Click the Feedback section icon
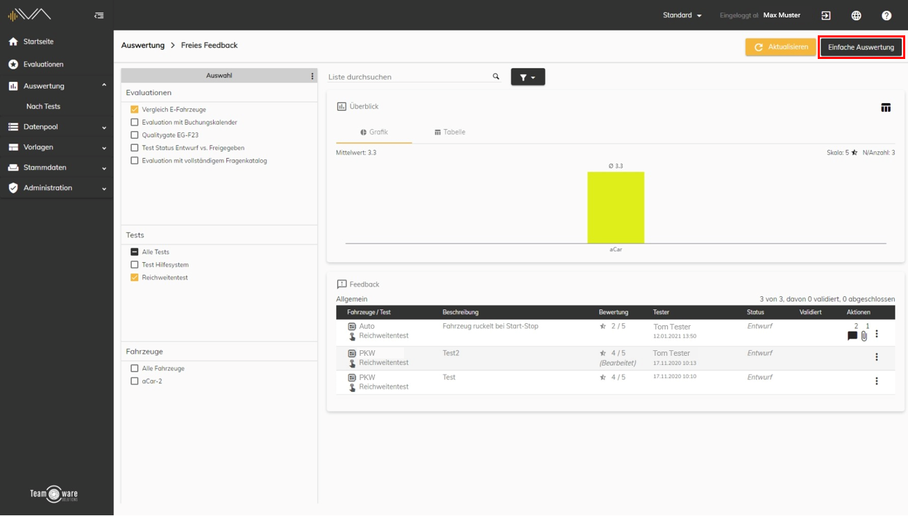This screenshot has height=516, width=908. pos(342,284)
